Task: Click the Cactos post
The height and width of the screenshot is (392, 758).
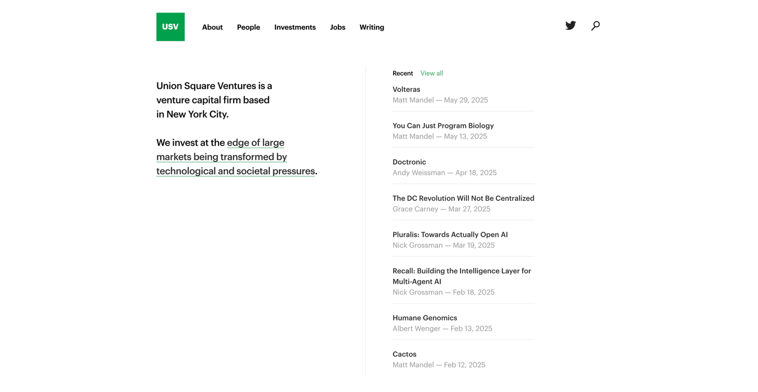Action: 404,354
